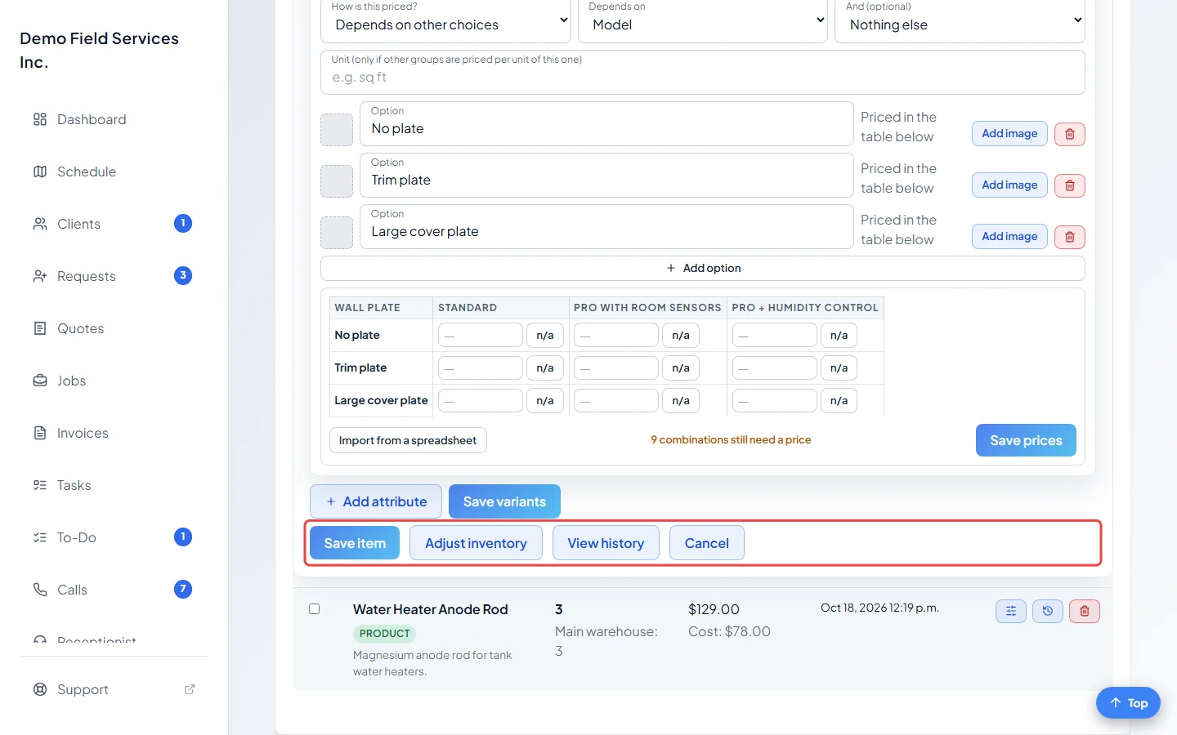Delete the Large cover plate option
Viewport: 1177px width, 735px height.
(1069, 237)
